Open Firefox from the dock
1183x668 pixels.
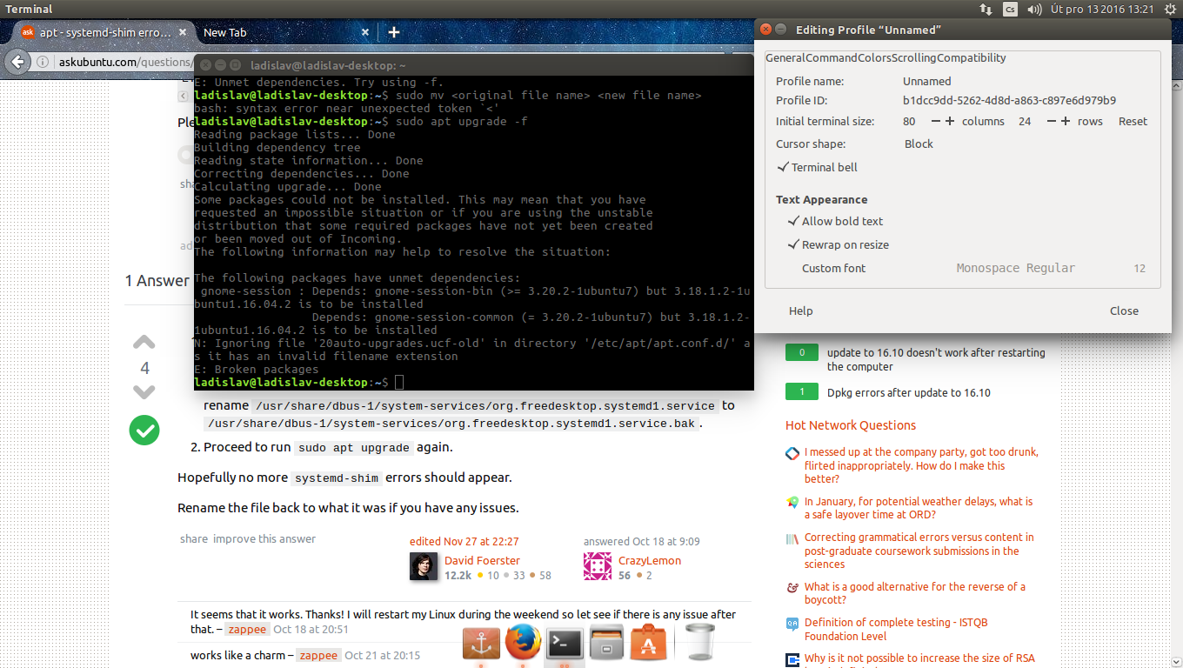524,644
